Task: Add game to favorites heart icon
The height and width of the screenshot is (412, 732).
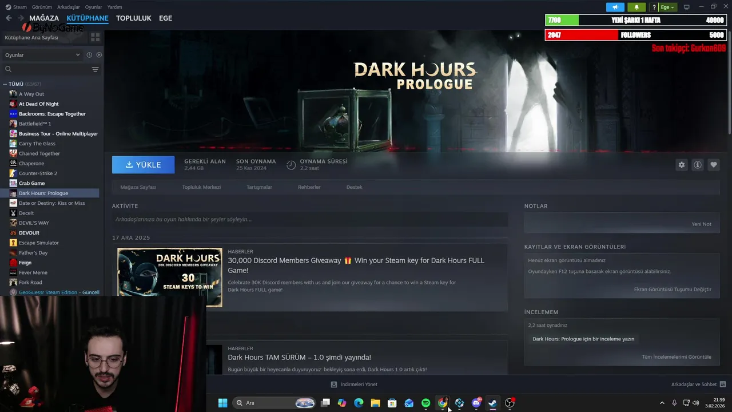Action: point(714,165)
